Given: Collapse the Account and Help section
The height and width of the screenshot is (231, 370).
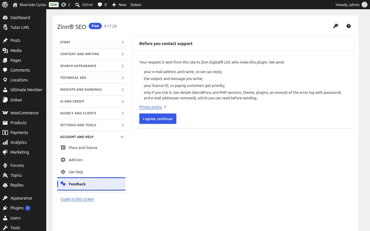Looking at the screenshot, I should coord(91,137).
